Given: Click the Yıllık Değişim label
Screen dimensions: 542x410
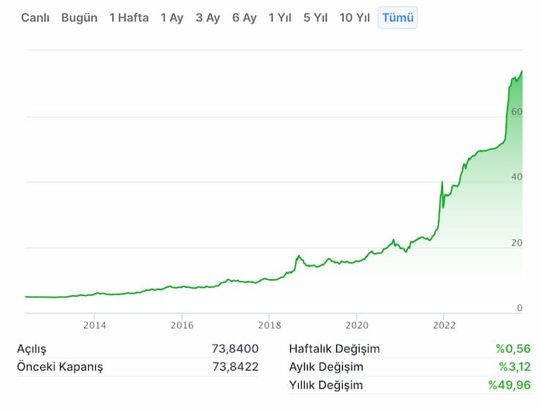Looking at the screenshot, I should tap(327, 385).
